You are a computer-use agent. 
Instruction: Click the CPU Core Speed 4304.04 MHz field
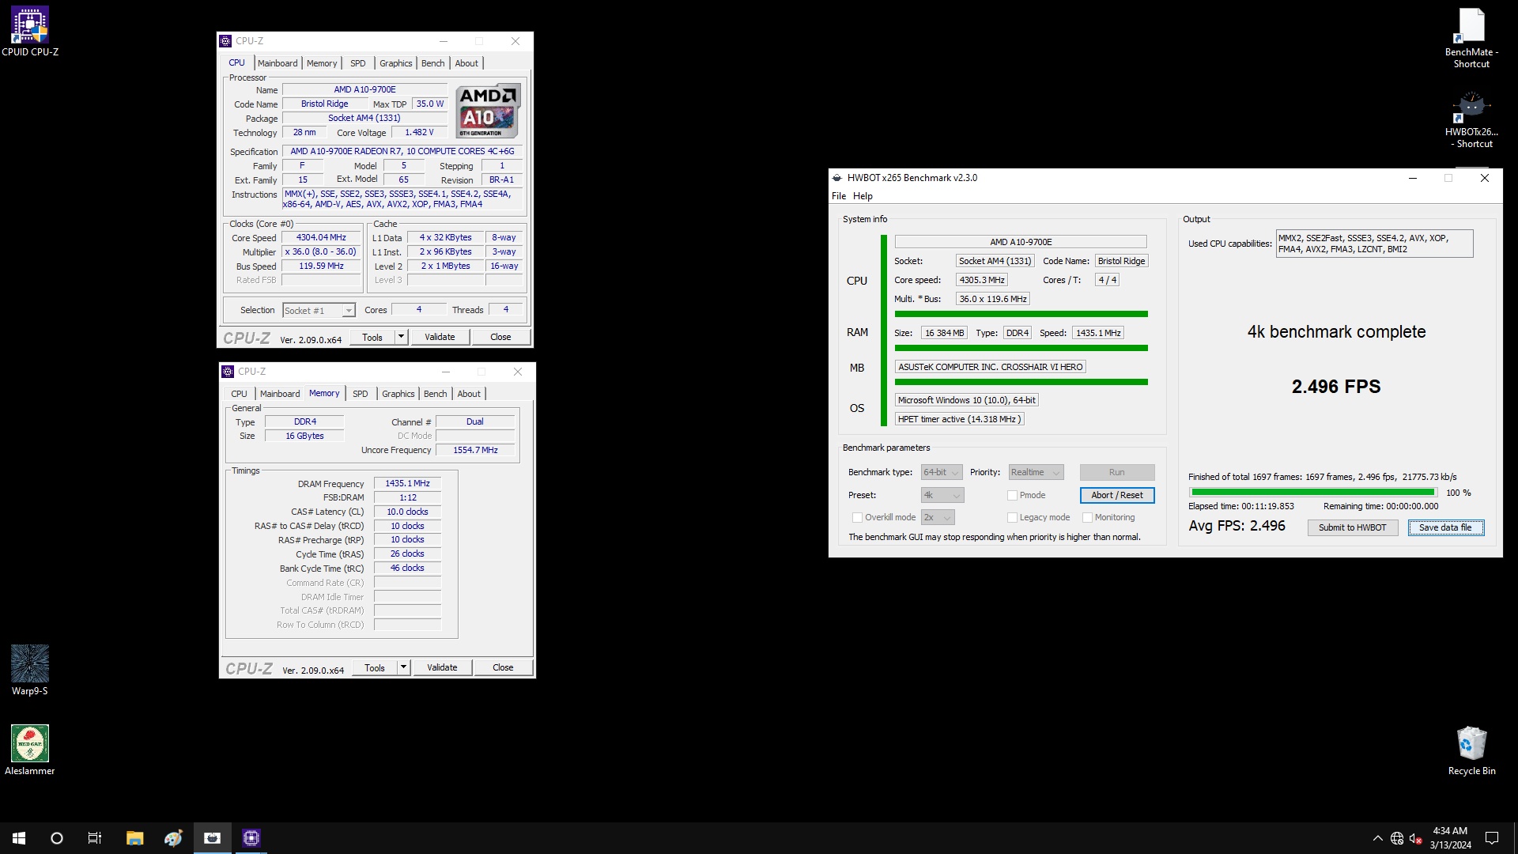pos(321,237)
